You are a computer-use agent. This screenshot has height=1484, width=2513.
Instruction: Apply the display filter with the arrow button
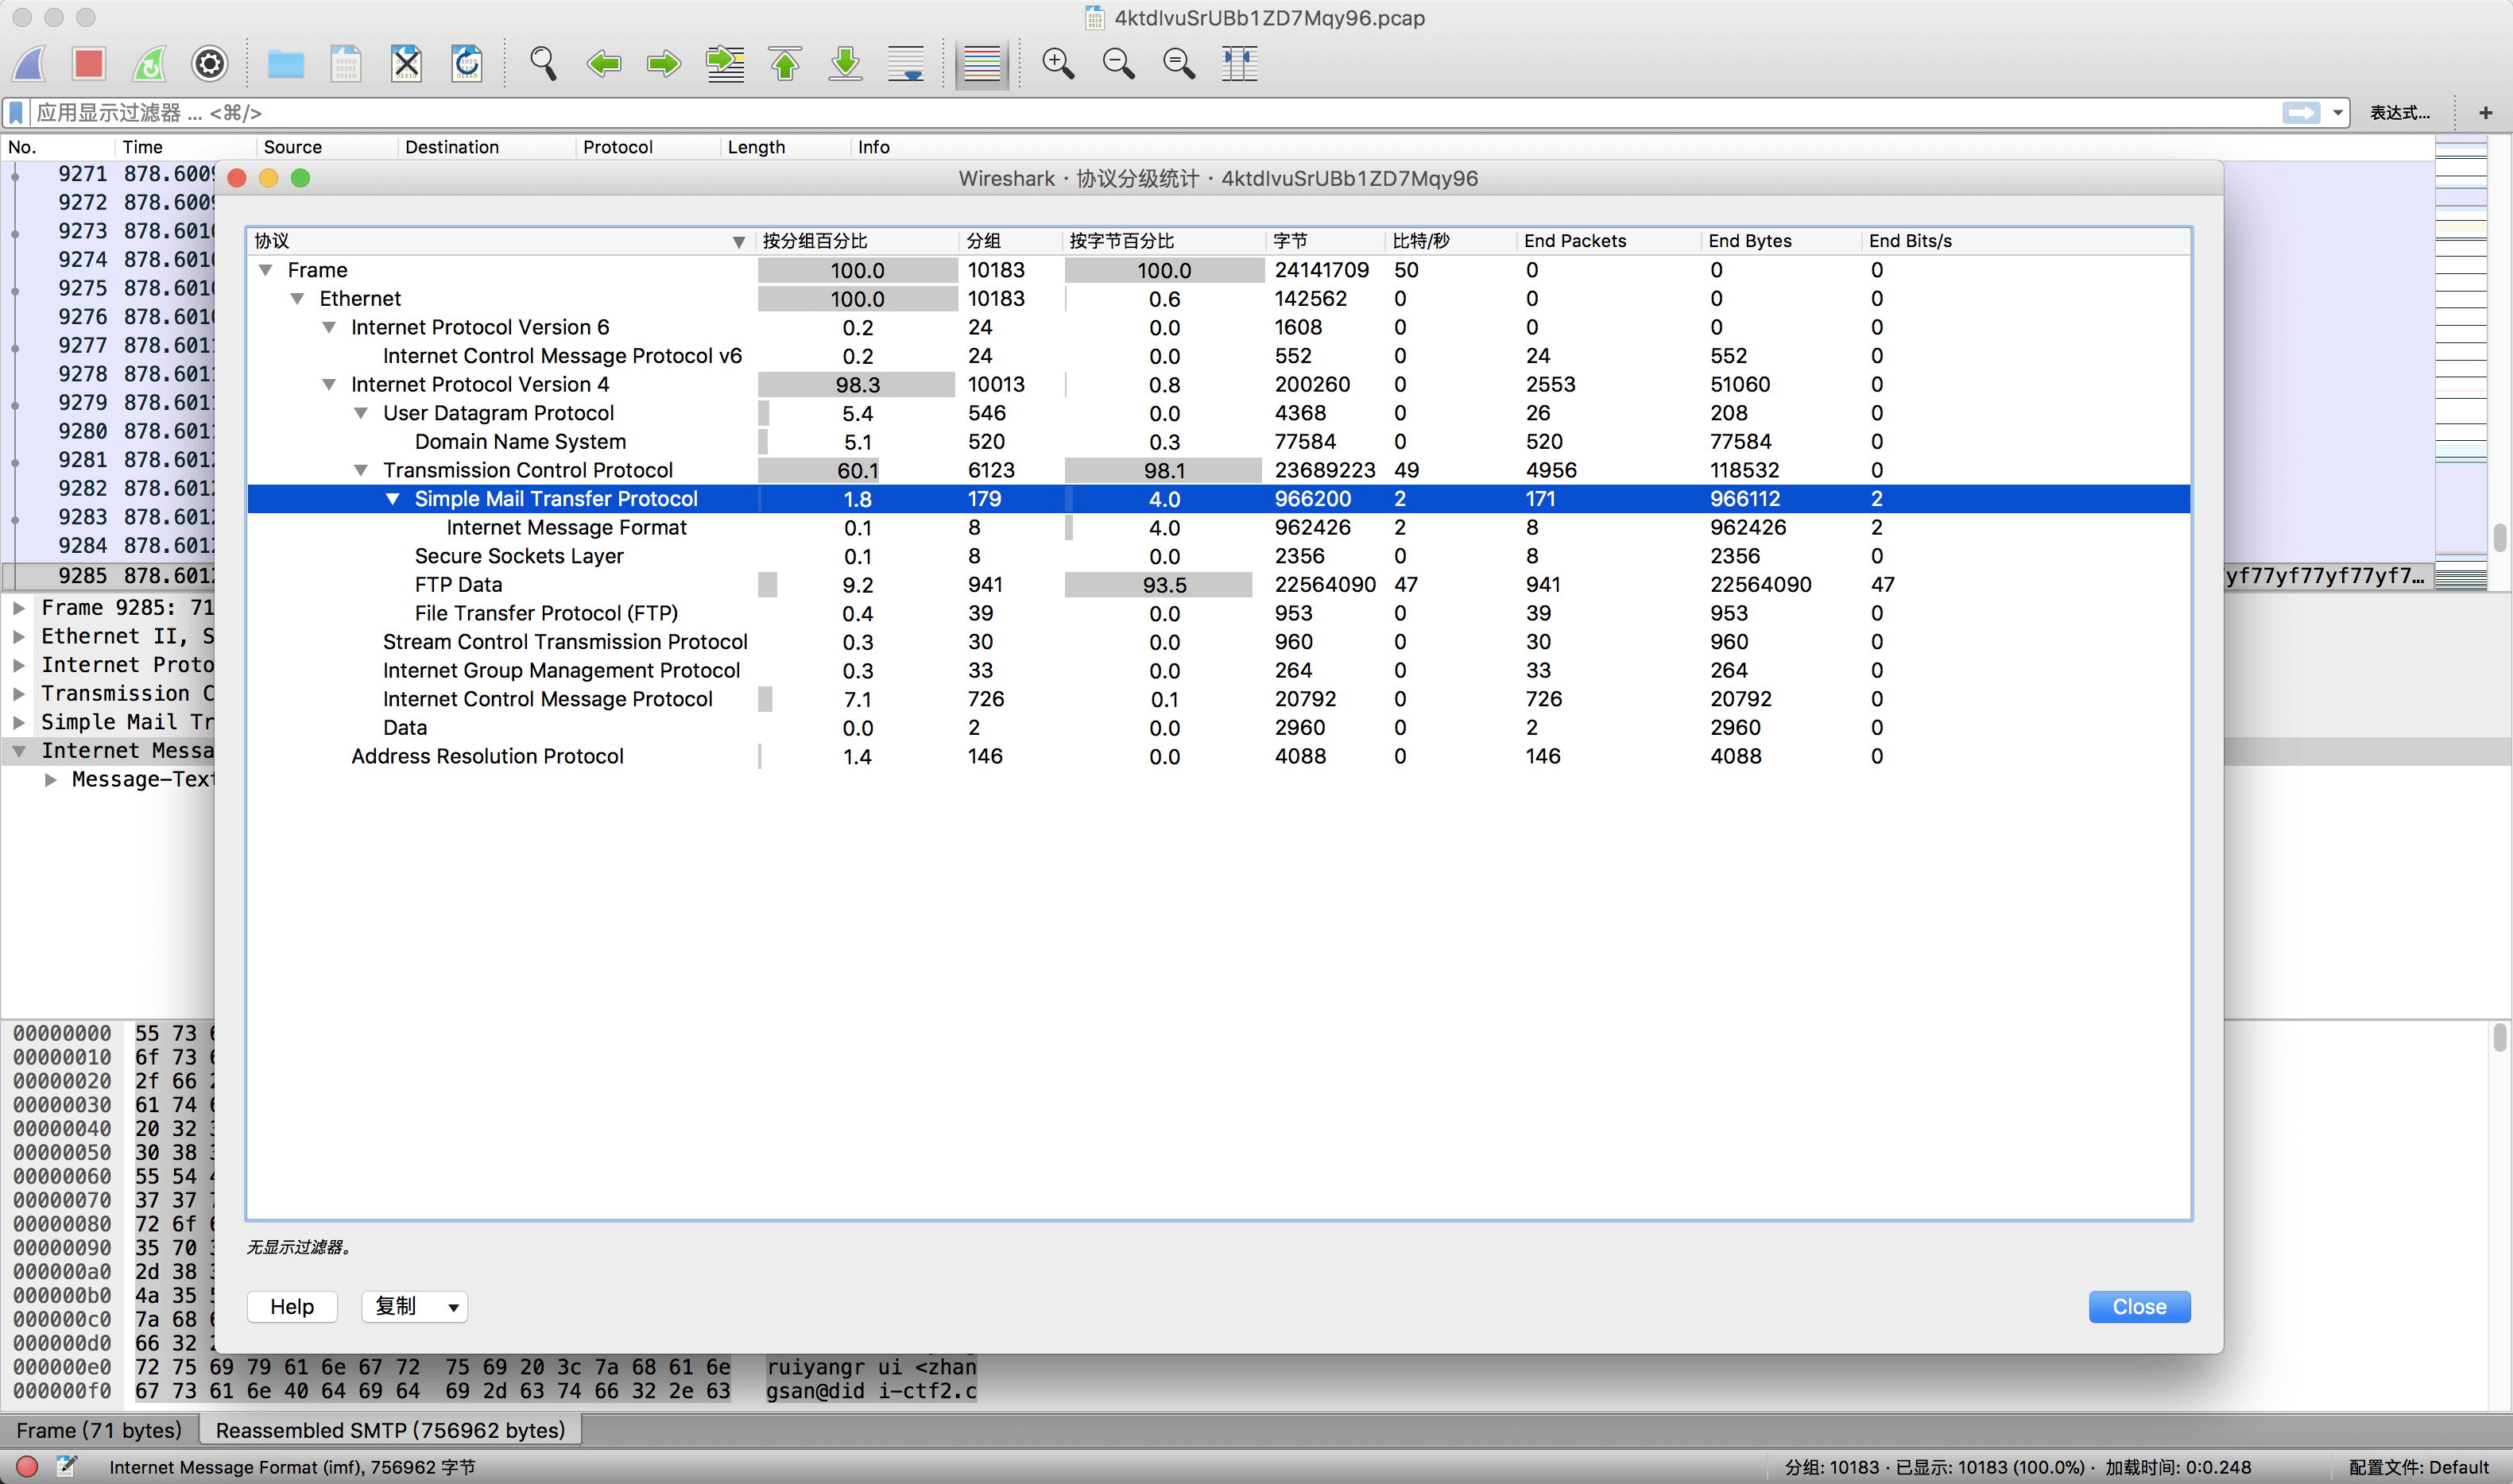tap(2301, 112)
